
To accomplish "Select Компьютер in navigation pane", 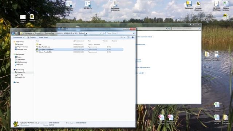I will [x=20, y=70].
